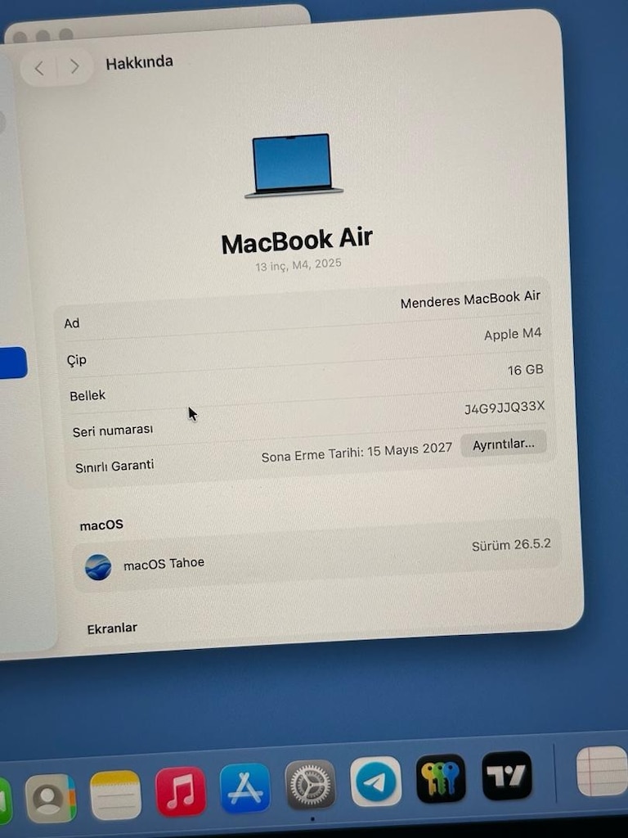Click the Hakkında page title
The width and height of the screenshot is (628, 838).
coord(139,62)
